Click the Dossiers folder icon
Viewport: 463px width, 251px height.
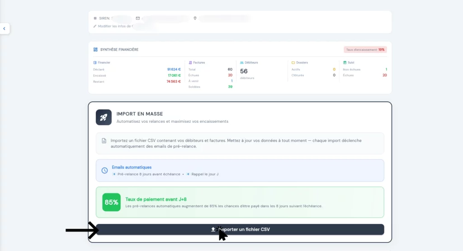[293, 62]
